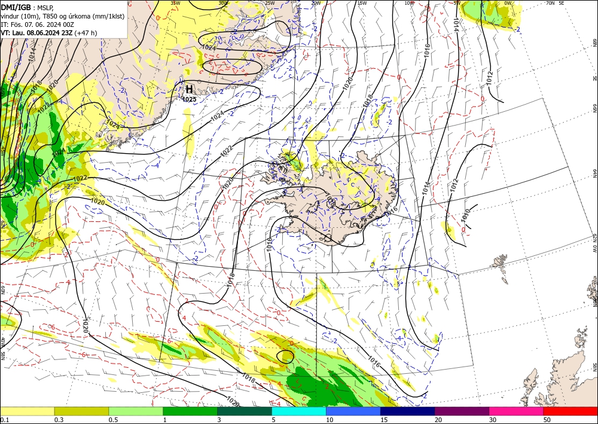Click the legend value '10'
Image resolution: width=598 pixels, height=424 pixels.
click(x=329, y=420)
